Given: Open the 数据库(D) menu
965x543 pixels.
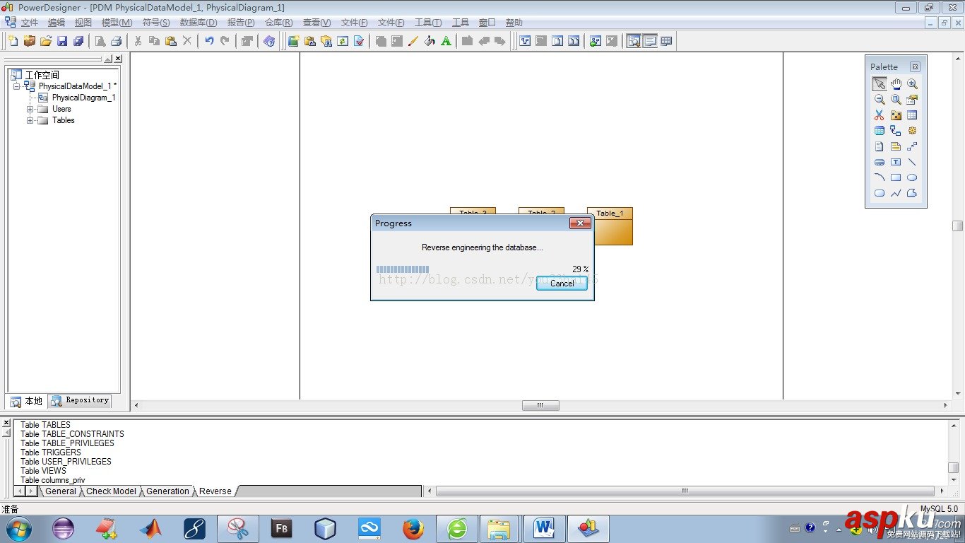Looking at the screenshot, I should pyautogui.click(x=197, y=22).
